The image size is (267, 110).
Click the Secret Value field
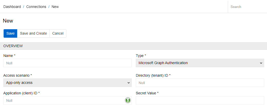point(200,100)
